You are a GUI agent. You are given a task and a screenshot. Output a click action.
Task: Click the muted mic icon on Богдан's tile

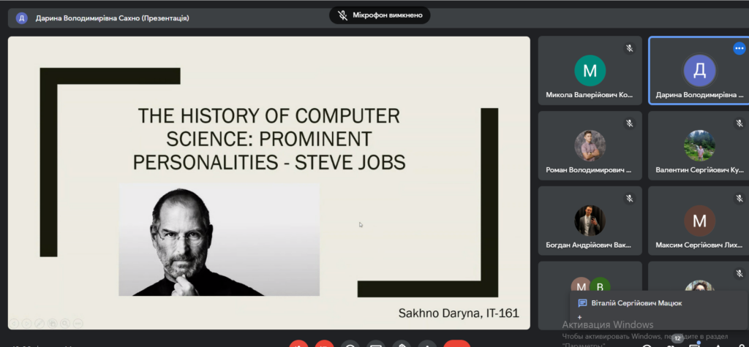[629, 199]
